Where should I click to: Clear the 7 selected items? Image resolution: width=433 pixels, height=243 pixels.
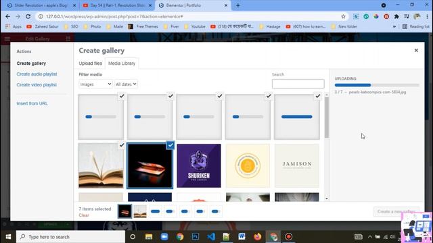tap(84, 215)
